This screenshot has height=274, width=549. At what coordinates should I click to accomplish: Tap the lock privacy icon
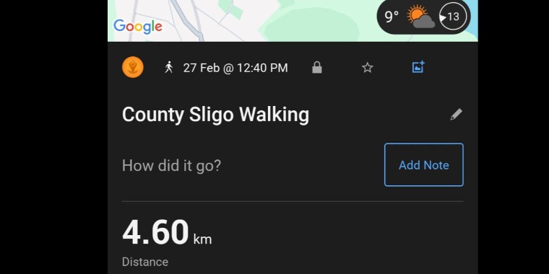click(317, 68)
